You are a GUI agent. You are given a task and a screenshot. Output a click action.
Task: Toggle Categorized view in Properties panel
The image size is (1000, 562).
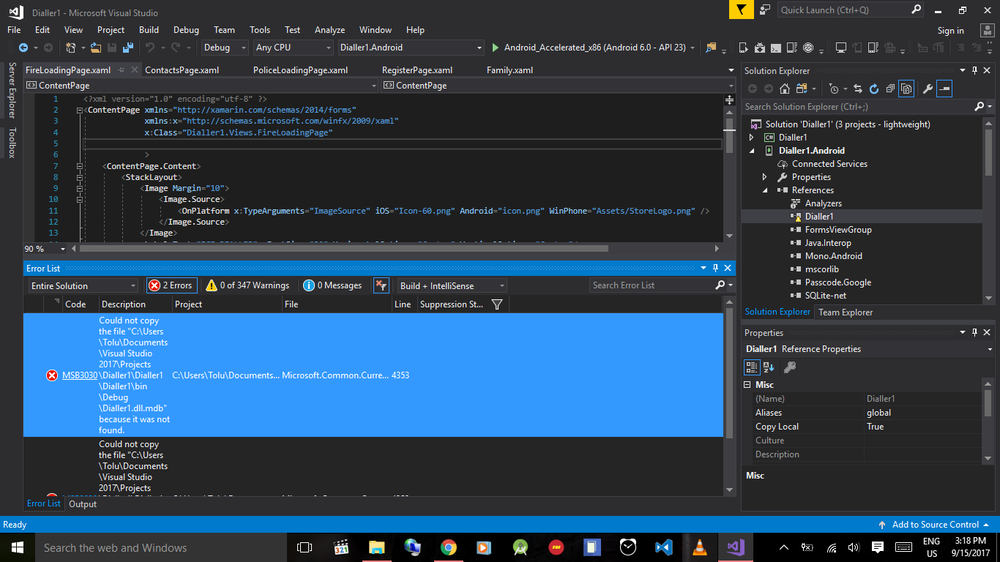click(x=752, y=367)
